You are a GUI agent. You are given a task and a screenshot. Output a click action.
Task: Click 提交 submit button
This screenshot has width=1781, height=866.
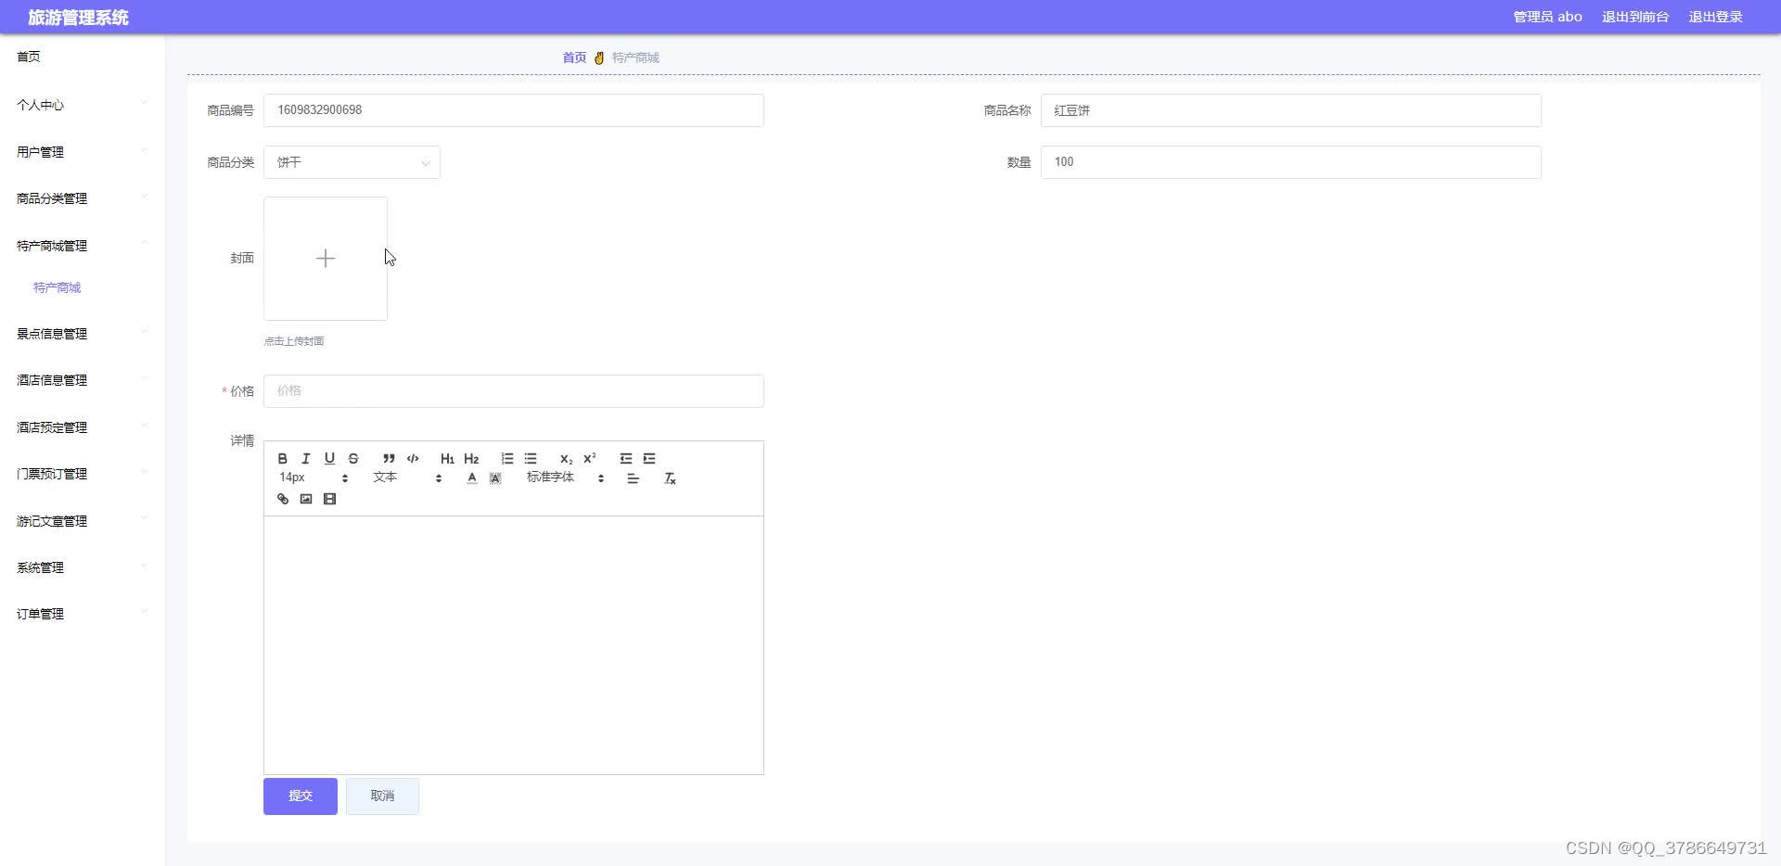pyautogui.click(x=301, y=796)
